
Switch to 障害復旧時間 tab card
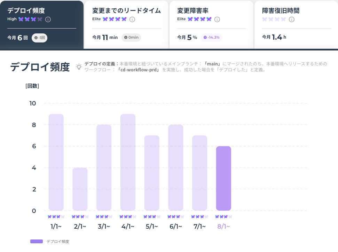coord(296,25)
